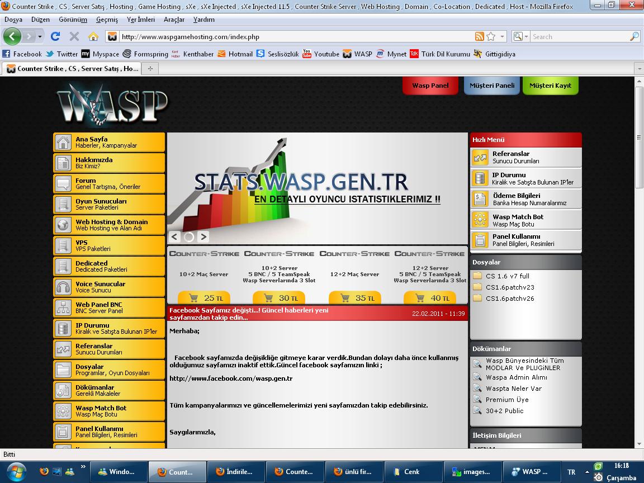This screenshot has height=483, width=644.
Task: Open the Gittigidiya bookmark
Action: 494,54
